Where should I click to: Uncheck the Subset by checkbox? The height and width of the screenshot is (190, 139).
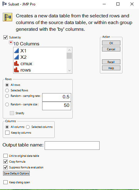[x=5, y=37]
